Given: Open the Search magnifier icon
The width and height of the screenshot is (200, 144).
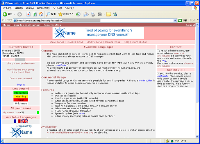Looking at the screenshot, I should (x=48, y=14).
